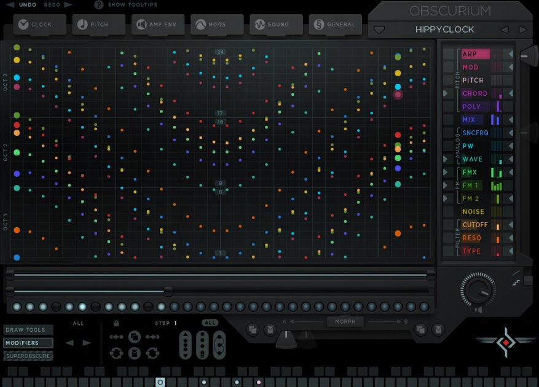The width and height of the screenshot is (539, 387).
Task: Click the vertical arrows pill modifier icon
Action: coord(185,345)
